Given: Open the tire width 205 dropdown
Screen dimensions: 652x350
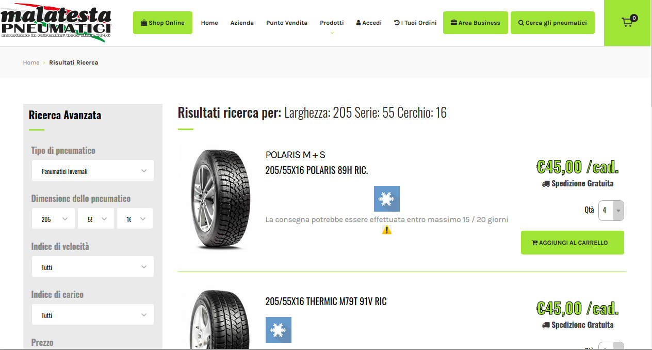Looking at the screenshot, I should tap(54, 219).
